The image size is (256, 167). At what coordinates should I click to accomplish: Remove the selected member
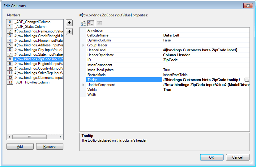pos(50,146)
